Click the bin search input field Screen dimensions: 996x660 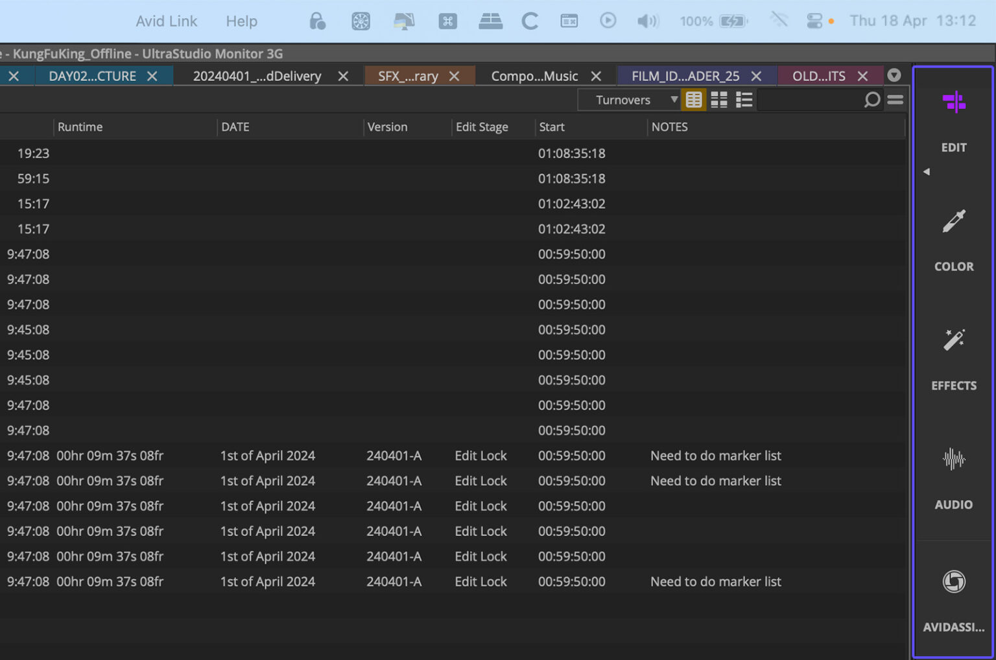point(809,100)
